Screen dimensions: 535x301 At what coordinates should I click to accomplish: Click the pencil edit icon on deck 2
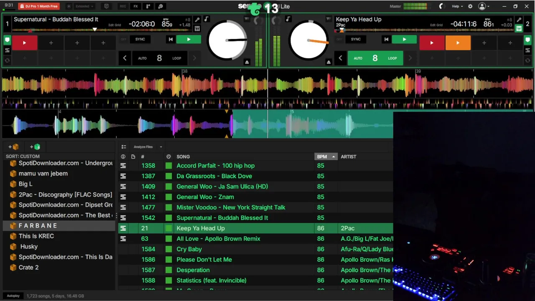coord(519,20)
